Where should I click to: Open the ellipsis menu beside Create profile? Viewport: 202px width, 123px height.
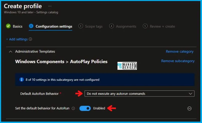tap(50, 6)
